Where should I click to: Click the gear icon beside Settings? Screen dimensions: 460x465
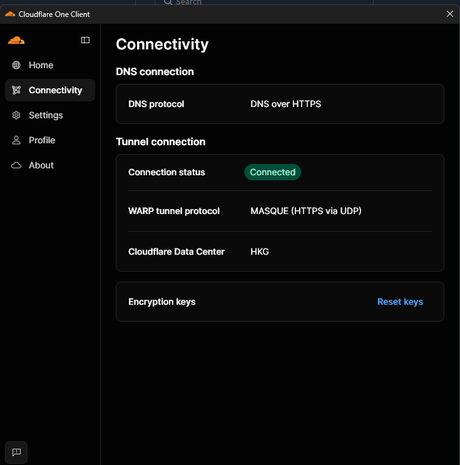click(x=16, y=115)
